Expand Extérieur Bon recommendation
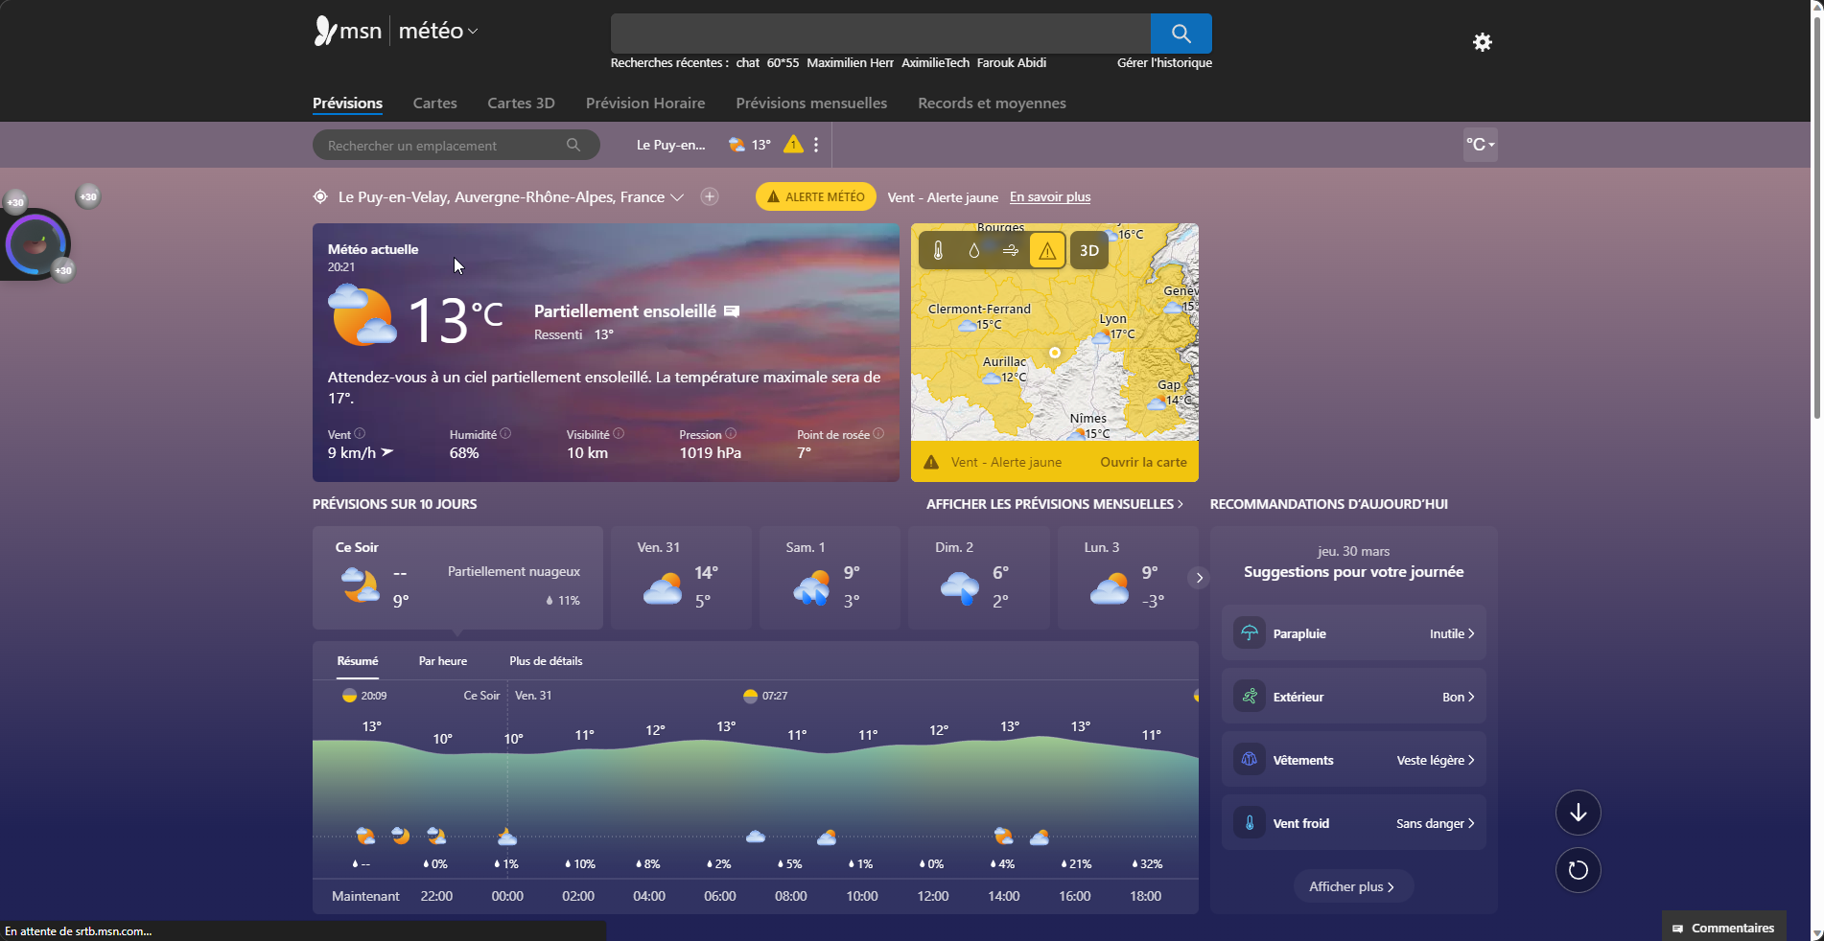The image size is (1824, 941). coord(1353,696)
